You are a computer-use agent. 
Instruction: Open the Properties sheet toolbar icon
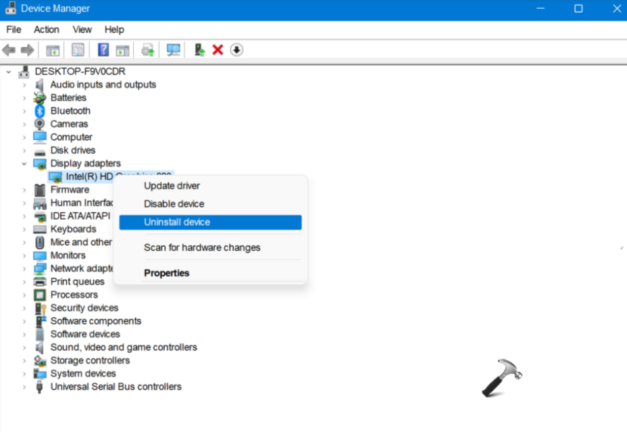tap(78, 50)
